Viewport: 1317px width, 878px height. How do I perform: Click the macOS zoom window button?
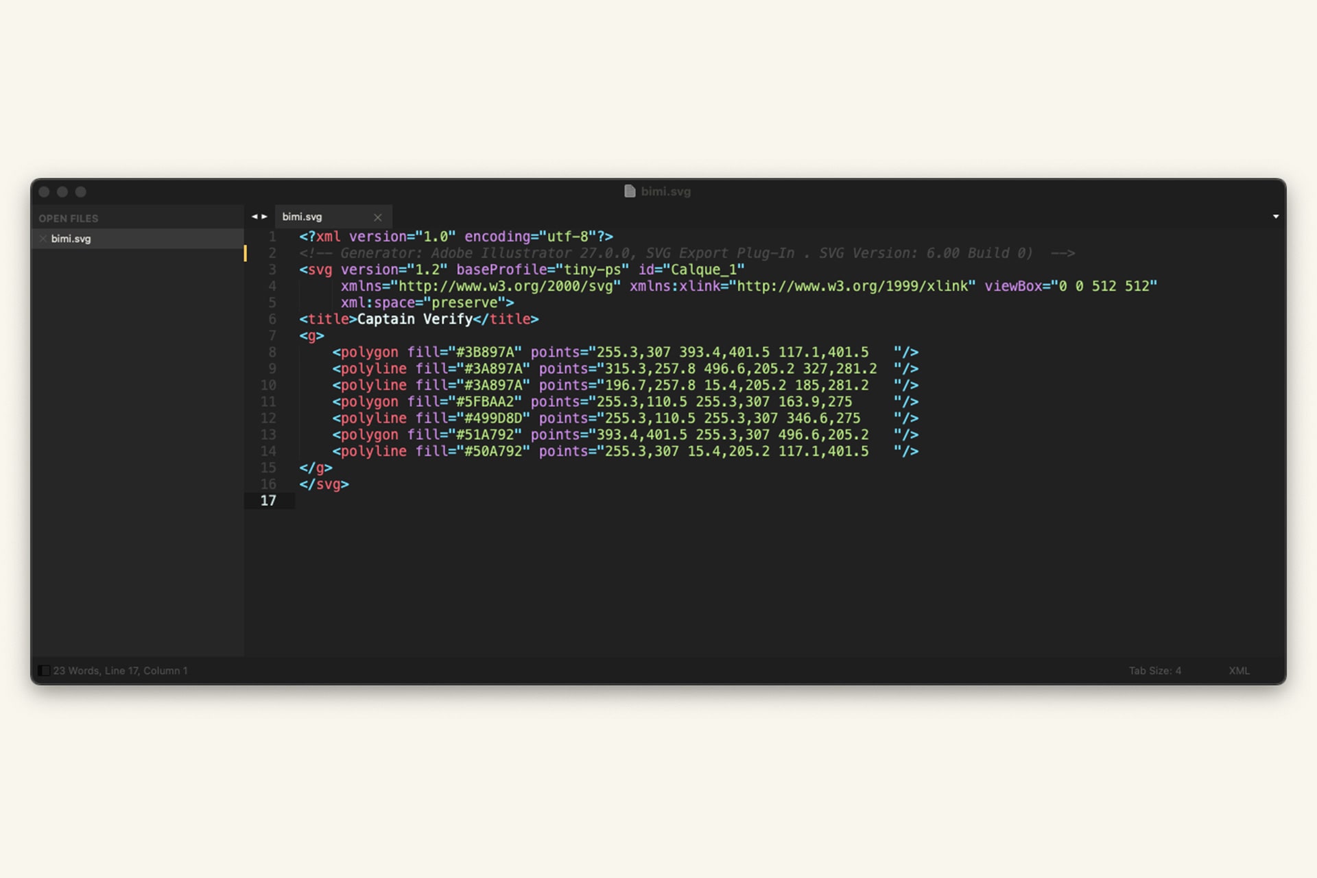tap(81, 192)
